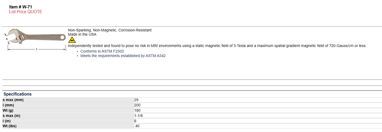
Task: Click the s max (in) row label
Action: point(11,116)
